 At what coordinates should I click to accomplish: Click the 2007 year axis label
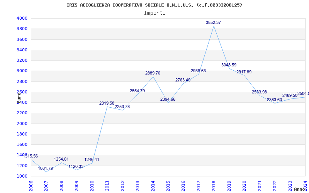[46, 186]
